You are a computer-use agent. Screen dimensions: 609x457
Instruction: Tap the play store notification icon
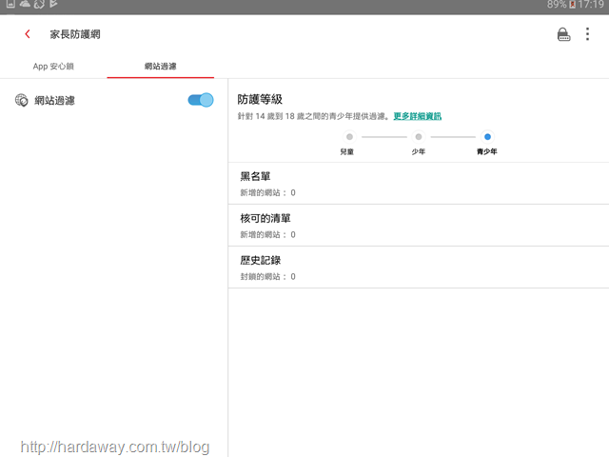click(53, 4)
